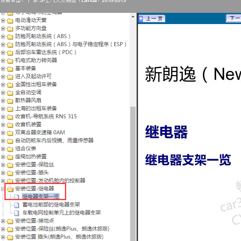This screenshot has height=241, width=241.
Task: Expand the 多功能方向盘 tree node
Action: tap(3, 28)
